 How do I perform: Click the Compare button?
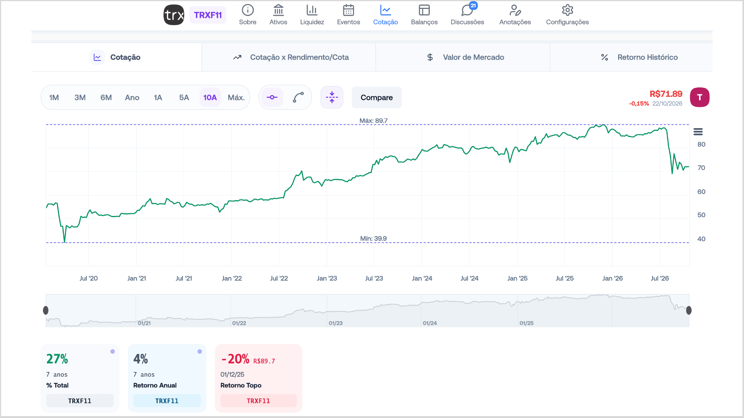377,98
